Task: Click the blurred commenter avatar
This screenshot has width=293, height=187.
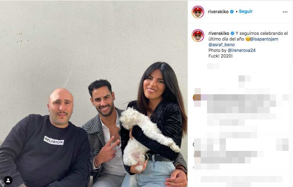Action: tap(197, 97)
